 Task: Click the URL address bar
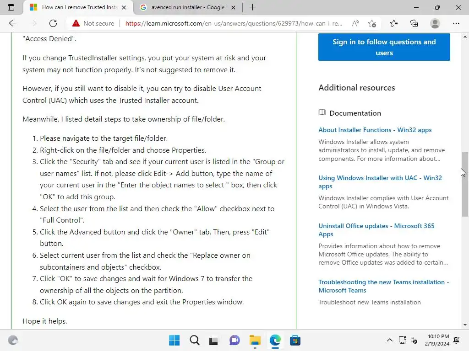[234, 23]
